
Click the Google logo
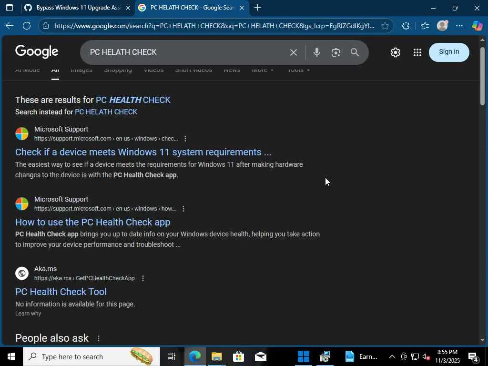tap(37, 51)
